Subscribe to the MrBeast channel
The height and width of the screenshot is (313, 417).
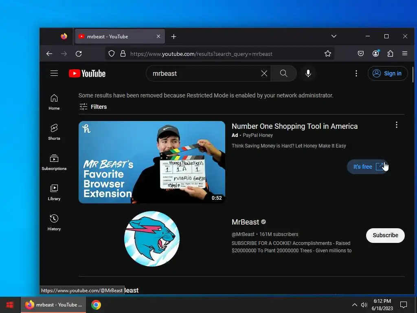pyautogui.click(x=385, y=235)
